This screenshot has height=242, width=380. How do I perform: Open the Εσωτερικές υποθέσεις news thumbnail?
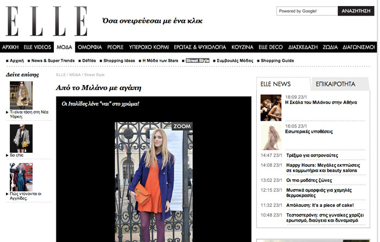click(271, 137)
